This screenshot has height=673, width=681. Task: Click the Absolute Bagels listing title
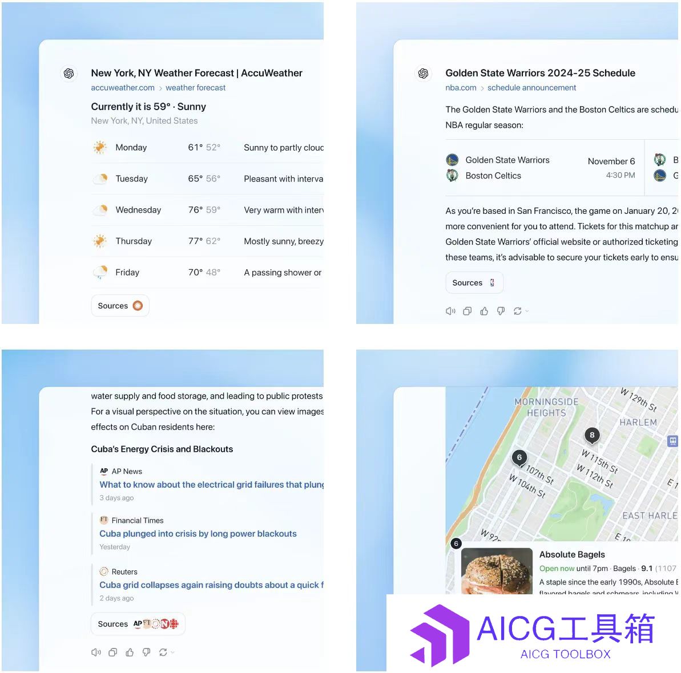(x=572, y=554)
